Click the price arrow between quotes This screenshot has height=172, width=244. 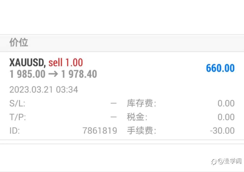53,74
